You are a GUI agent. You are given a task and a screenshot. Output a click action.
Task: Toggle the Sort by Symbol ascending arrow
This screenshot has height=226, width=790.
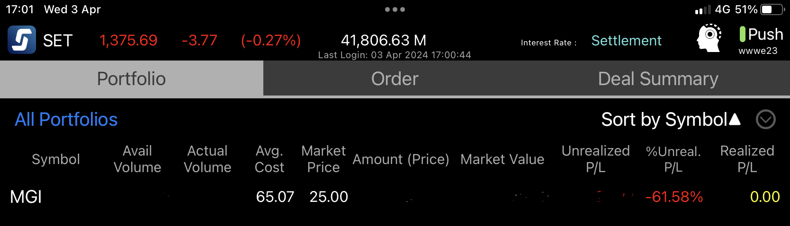(x=735, y=119)
